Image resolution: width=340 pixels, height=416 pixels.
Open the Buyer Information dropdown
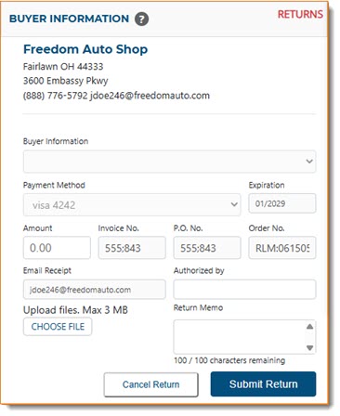(169, 162)
